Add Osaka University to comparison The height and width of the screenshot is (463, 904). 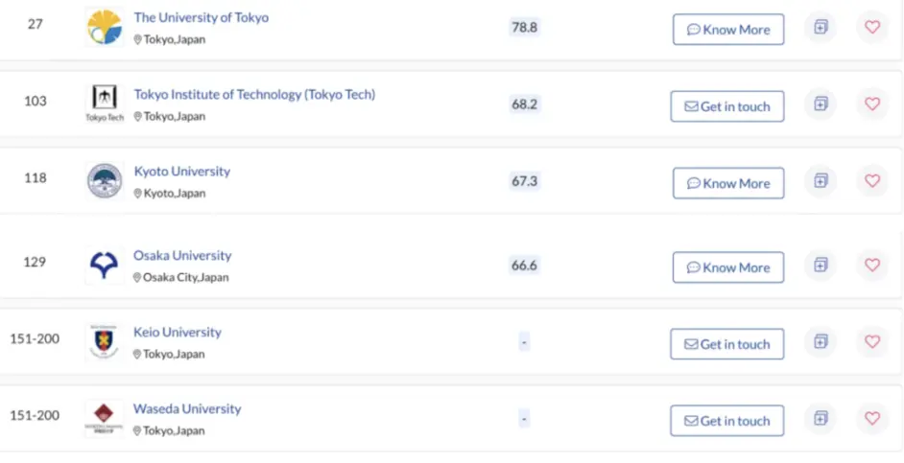pyautogui.click(x=821, y=265)
